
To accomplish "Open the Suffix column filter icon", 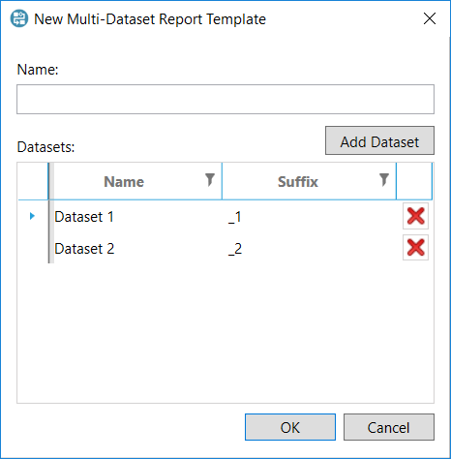I will pos(384,180).
